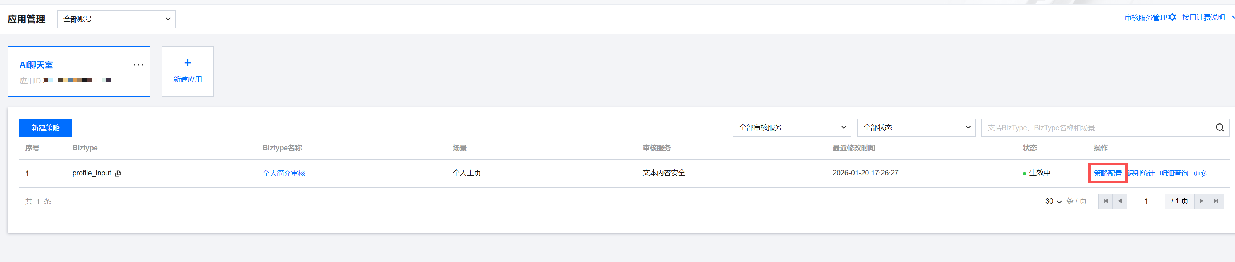Go to the next page arrow

(1201, 201)
